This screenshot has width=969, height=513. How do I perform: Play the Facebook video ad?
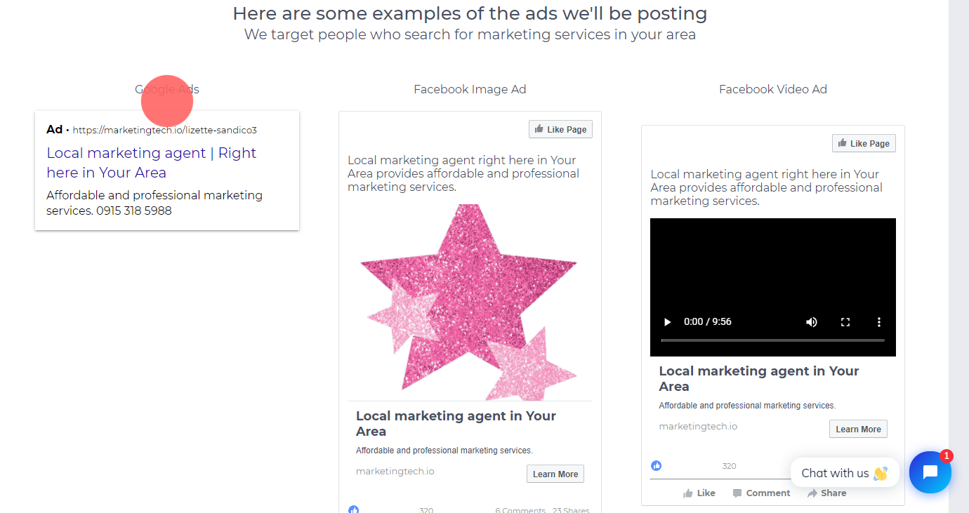coord(667,322)
